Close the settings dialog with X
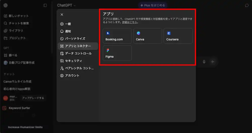 click(x=62, y=15)
